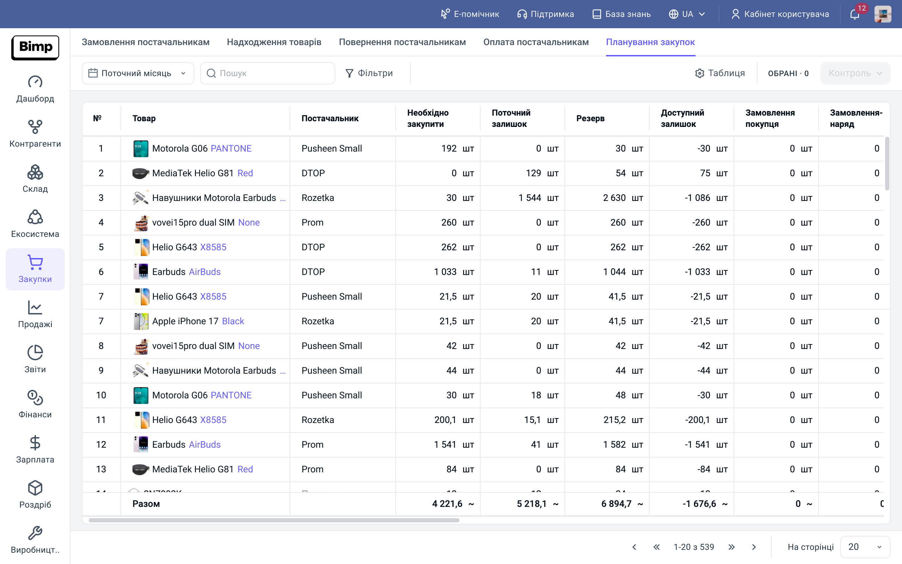
Task: Go to Контрагенти in the sidebar
Action: 35,134
